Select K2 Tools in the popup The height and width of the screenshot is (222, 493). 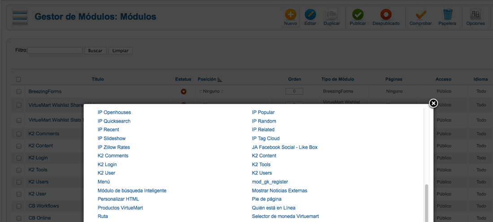(261, 165)
